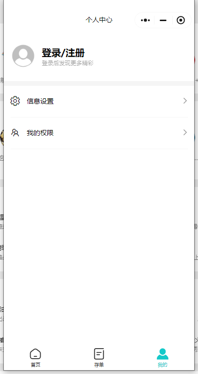Open the three-dot more options menu

pyautogui.click(x=145, y=20)
